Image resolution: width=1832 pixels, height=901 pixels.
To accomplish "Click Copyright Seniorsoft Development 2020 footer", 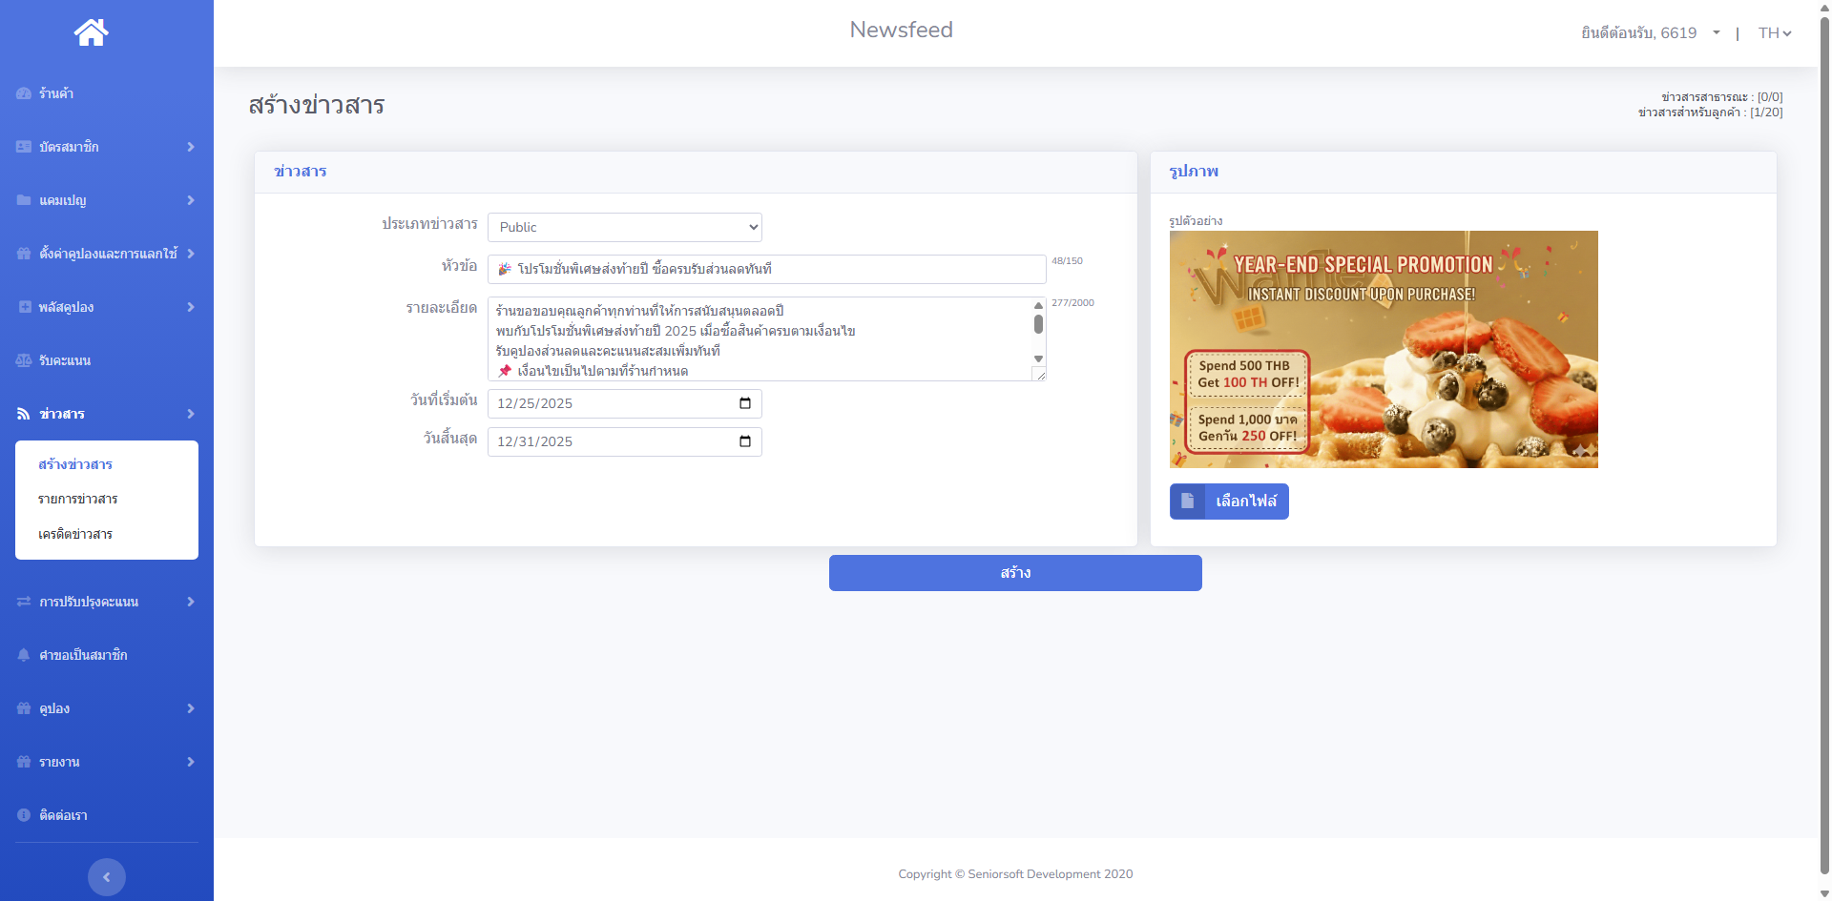I will pyautogui.click(x=1015, y=874).
